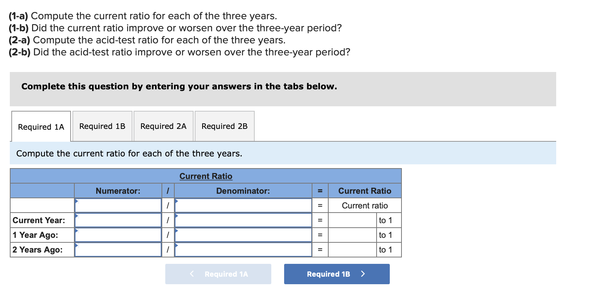Screen dimensions: 606x294
Task: Switch to the Required 1B tab
Action: coord(102,126)
